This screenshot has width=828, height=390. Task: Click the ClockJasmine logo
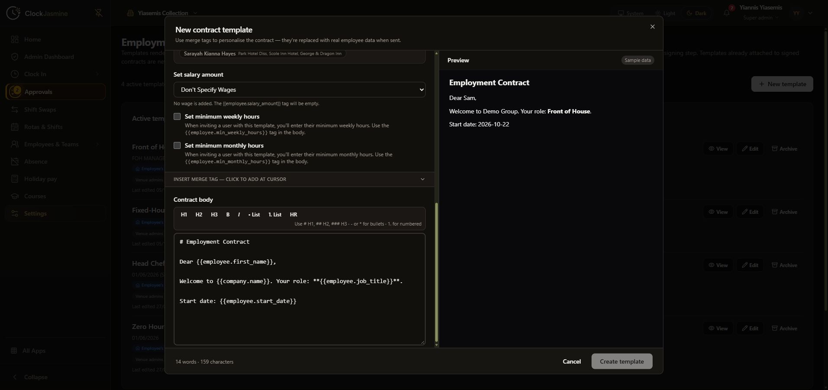pos(37,13)
